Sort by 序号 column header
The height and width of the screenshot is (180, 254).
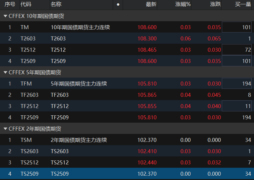10,4
